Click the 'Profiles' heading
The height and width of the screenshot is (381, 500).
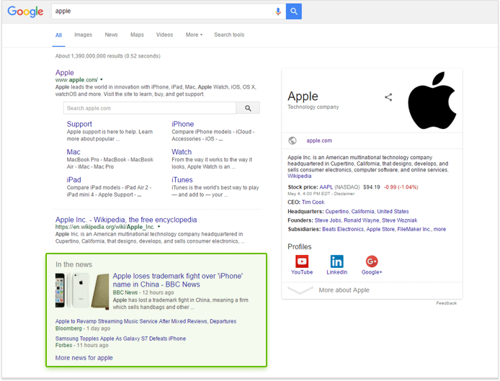[x=300, y=247]
